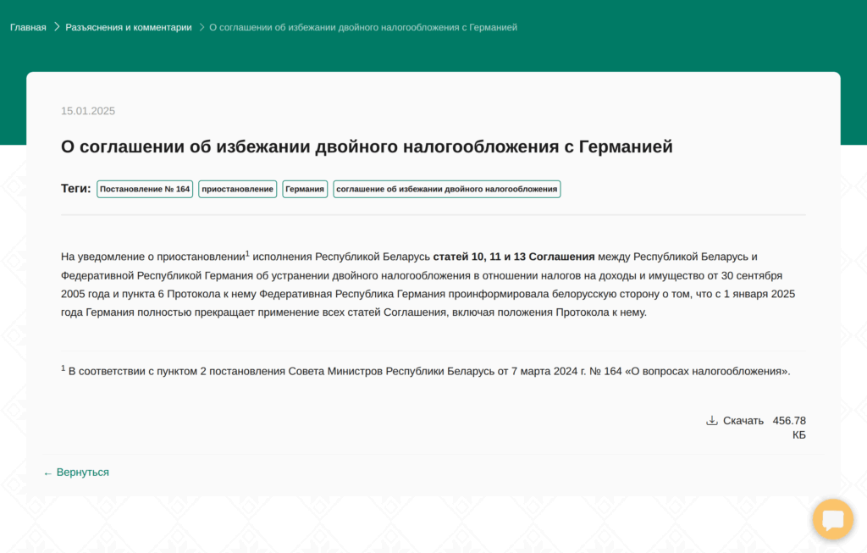Viewport: 867px width, 553px height.
Task: Go to Главная breadcrumb link
Action: (x=28, y=27)
